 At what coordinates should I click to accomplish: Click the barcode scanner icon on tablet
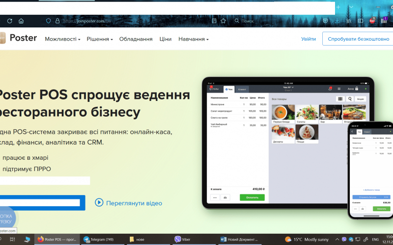(x=340, y=99)
